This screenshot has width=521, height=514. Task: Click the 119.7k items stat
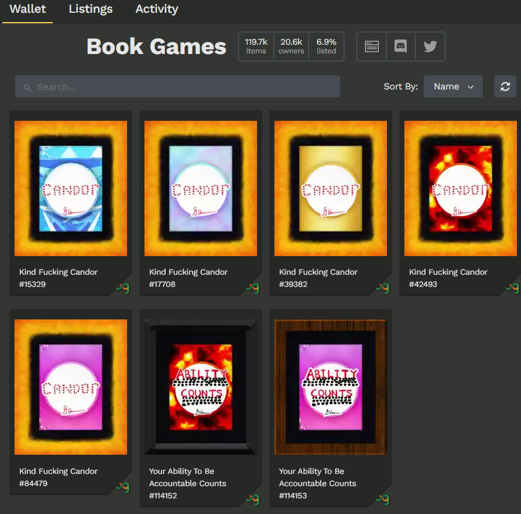(x=256, y=46)
